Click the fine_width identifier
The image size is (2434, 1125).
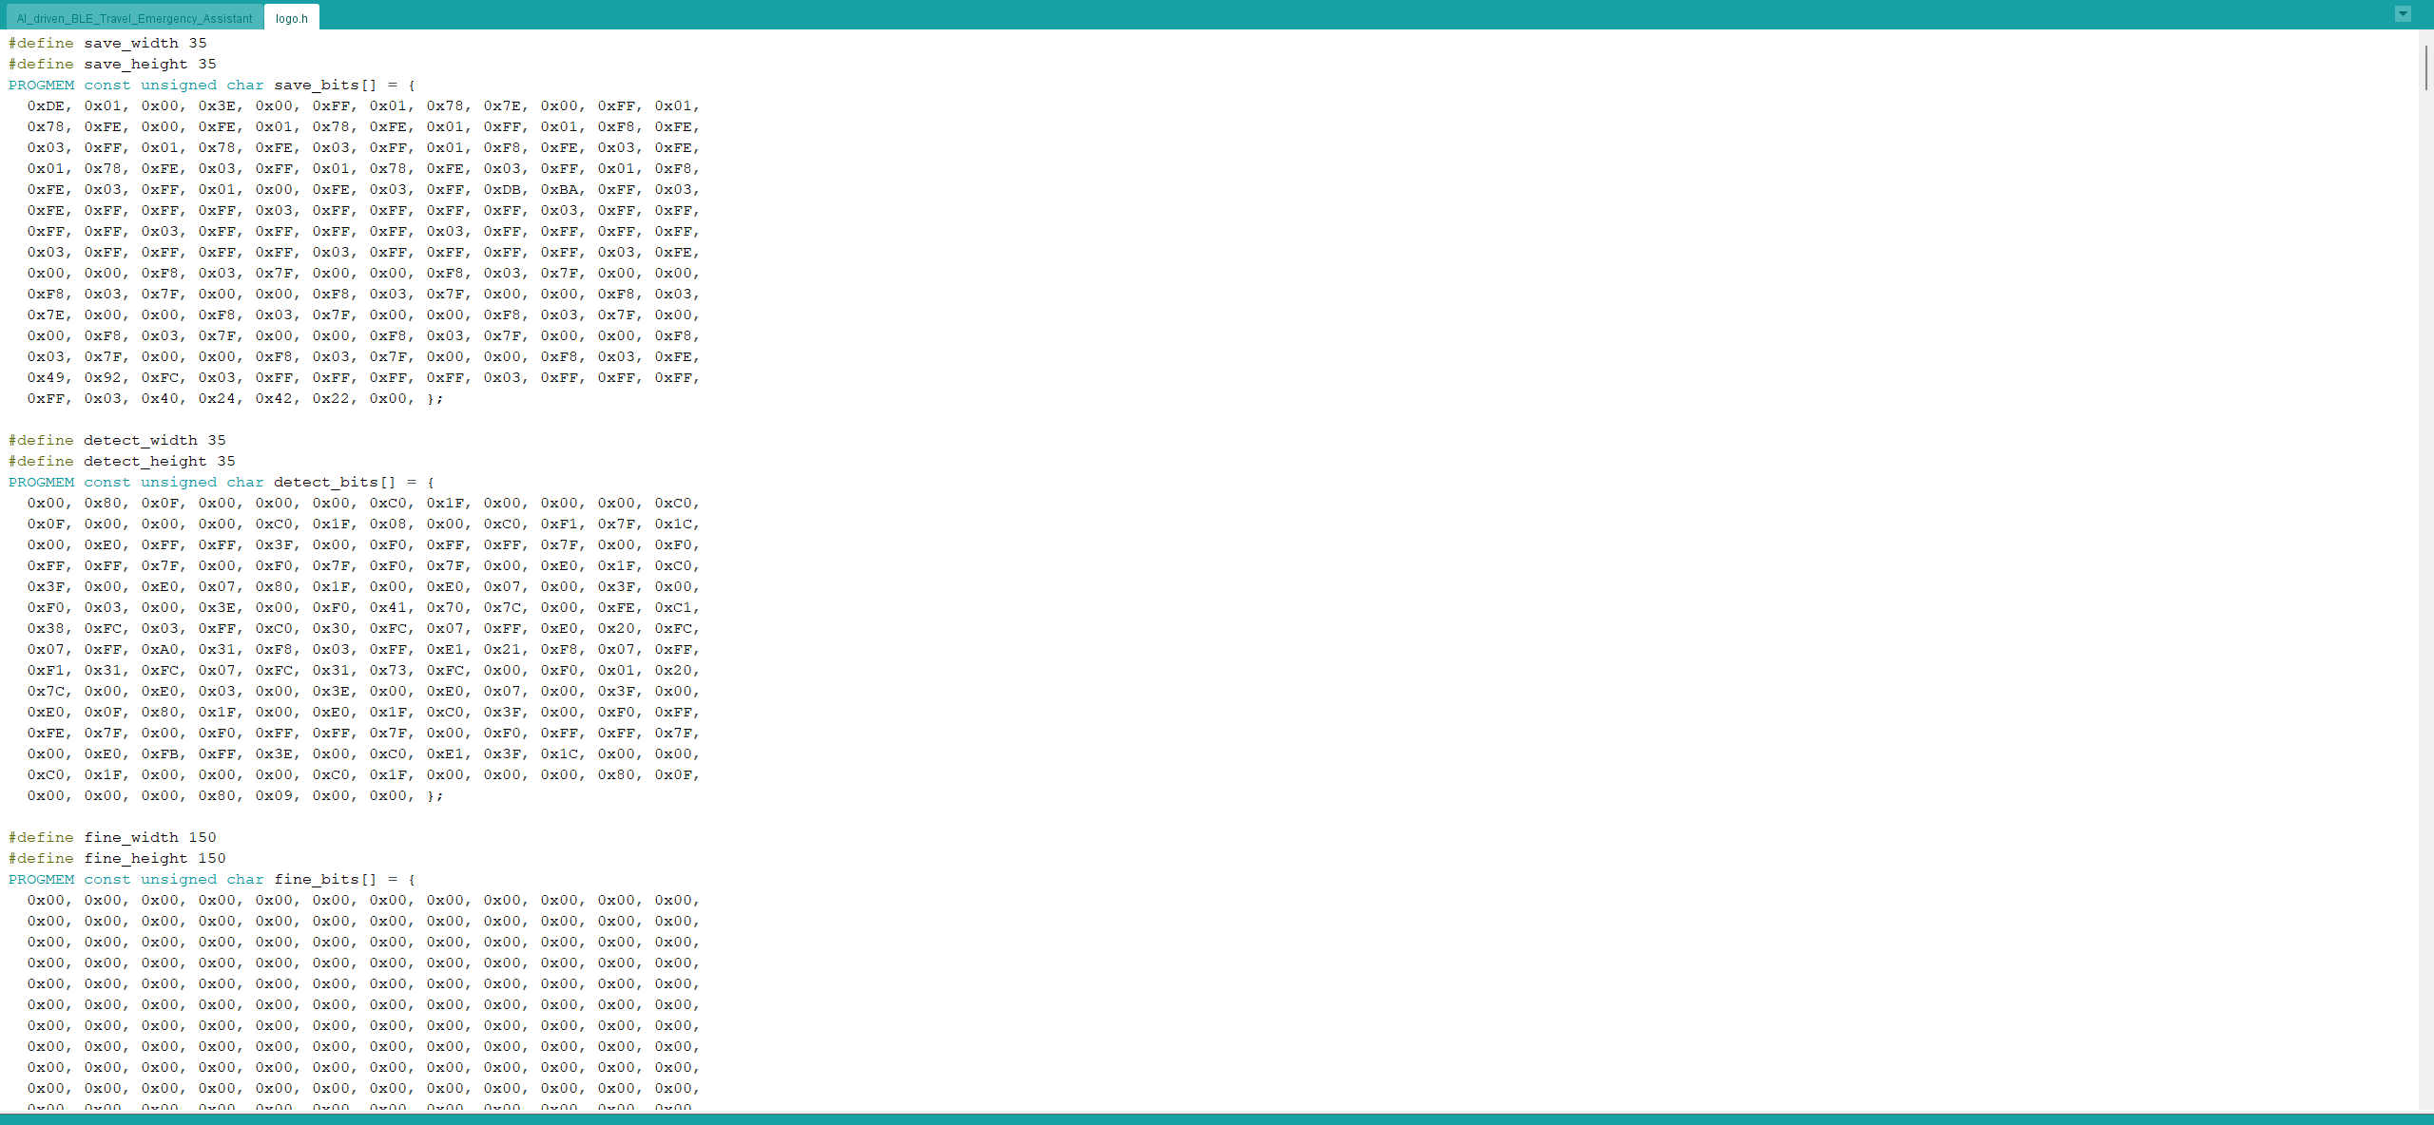130,837
